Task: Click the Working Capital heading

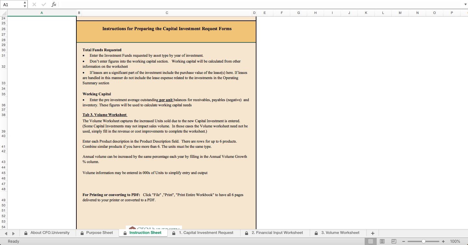Action: 97,94
